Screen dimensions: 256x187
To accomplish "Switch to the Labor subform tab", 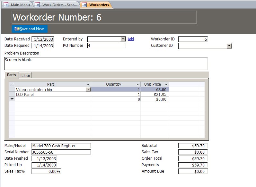I will (25, 75).
